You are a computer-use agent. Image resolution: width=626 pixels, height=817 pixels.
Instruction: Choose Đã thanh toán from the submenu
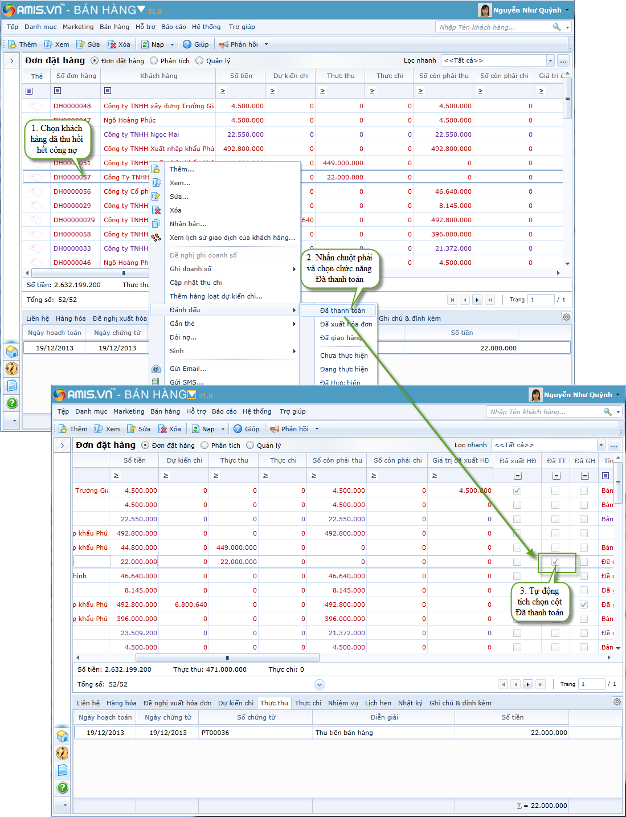(342, 311)
